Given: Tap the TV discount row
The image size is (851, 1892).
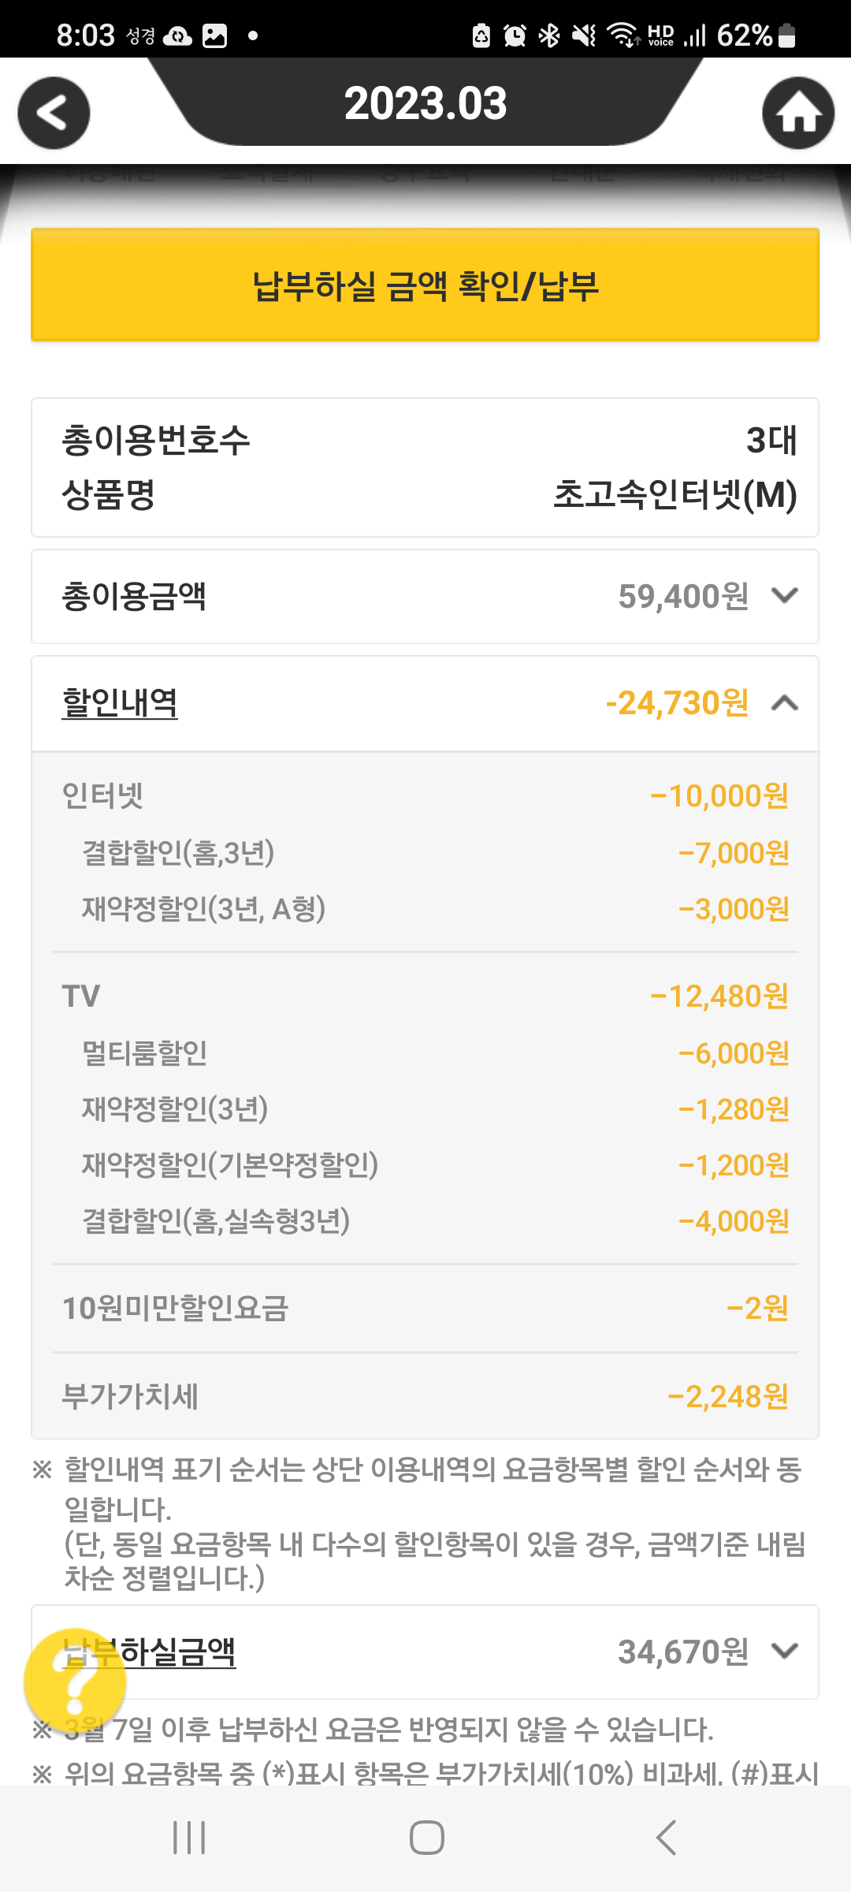Looking at the screenshot, I should tap(425, 996).
